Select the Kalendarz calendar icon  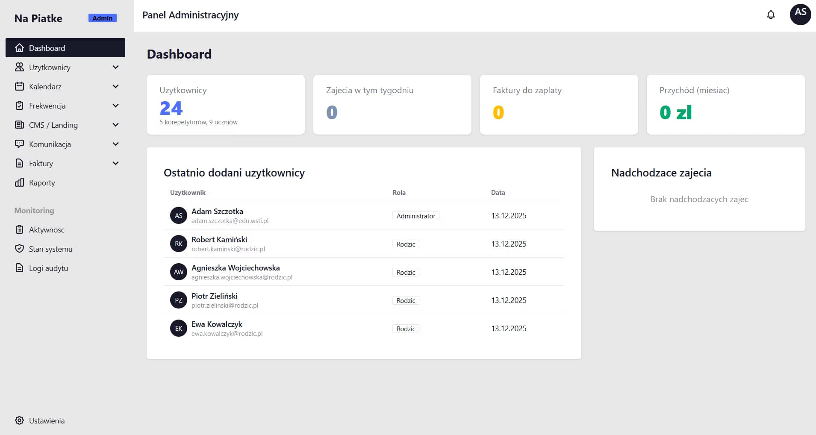(x=19, y=86)
